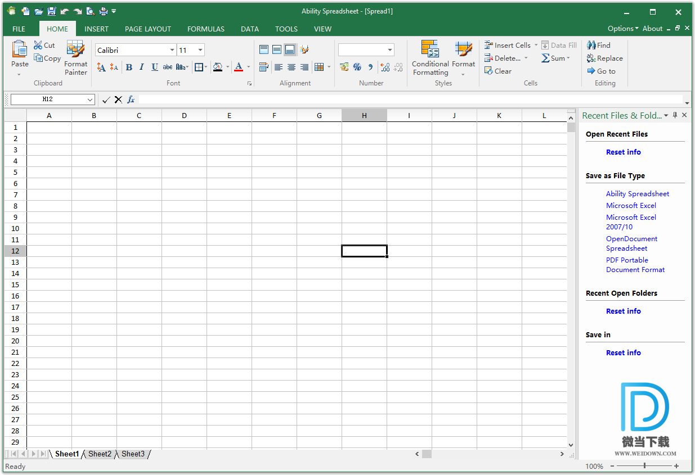Cut the selection with the scissors icon
Image resolution: width=695 pixels, height=475 pixels.
pyautogui.click(x=44, y=46)
